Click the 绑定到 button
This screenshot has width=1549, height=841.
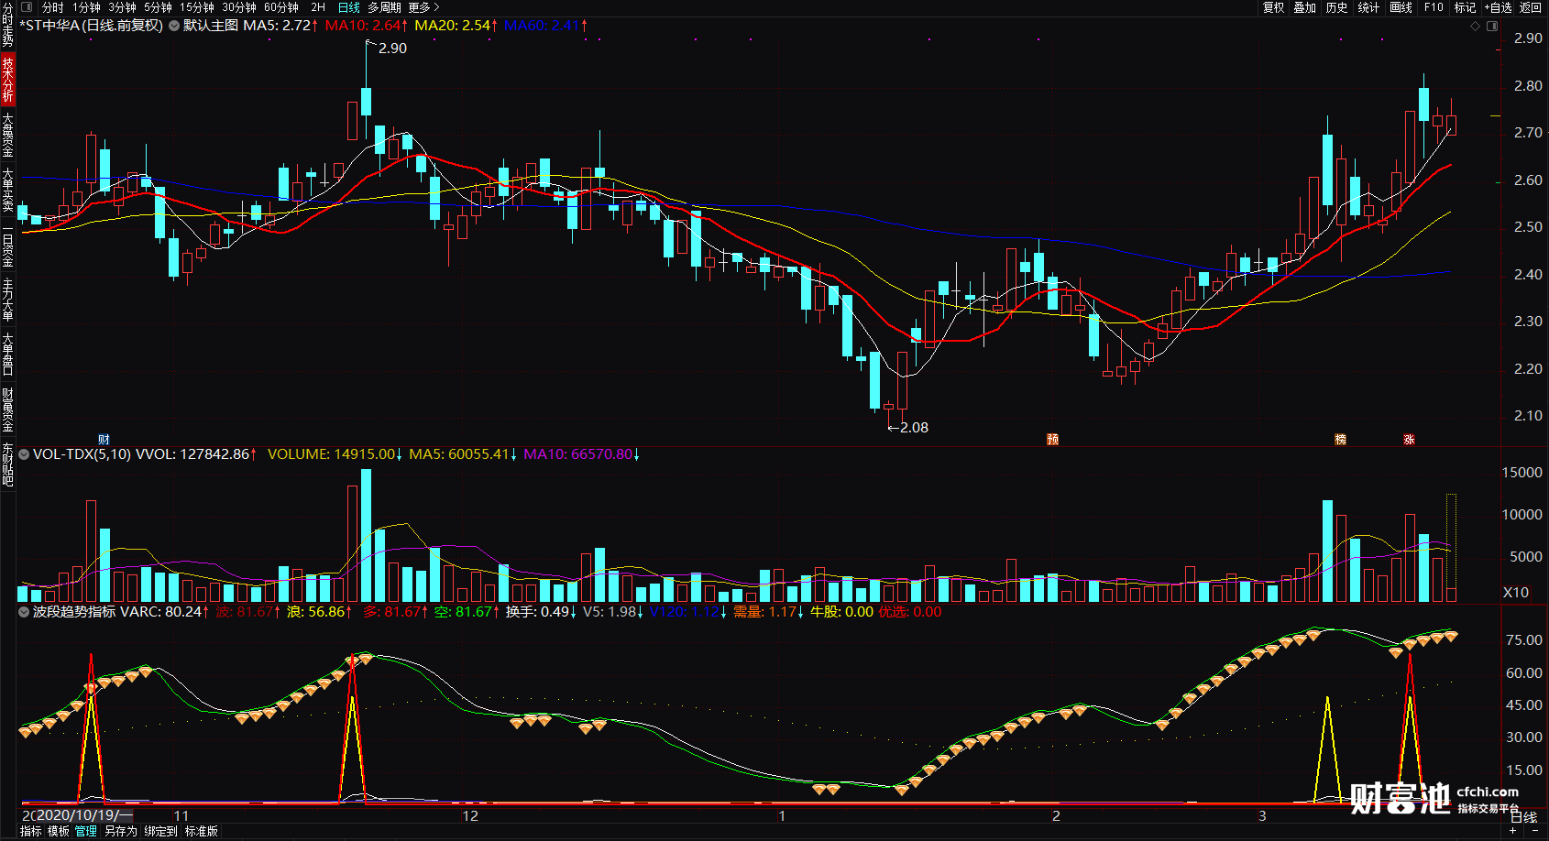(160, 832)
